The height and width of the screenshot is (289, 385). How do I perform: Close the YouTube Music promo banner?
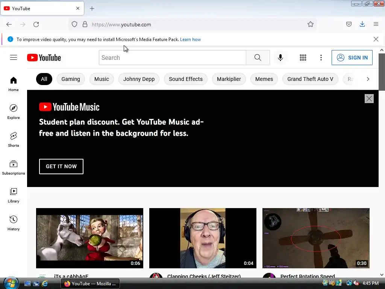(369, 99)
